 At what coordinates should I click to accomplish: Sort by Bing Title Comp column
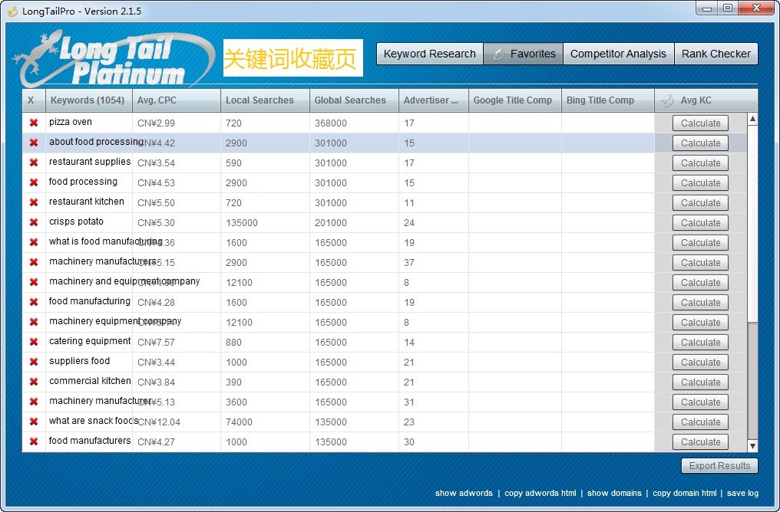click(x=608, y=100)
